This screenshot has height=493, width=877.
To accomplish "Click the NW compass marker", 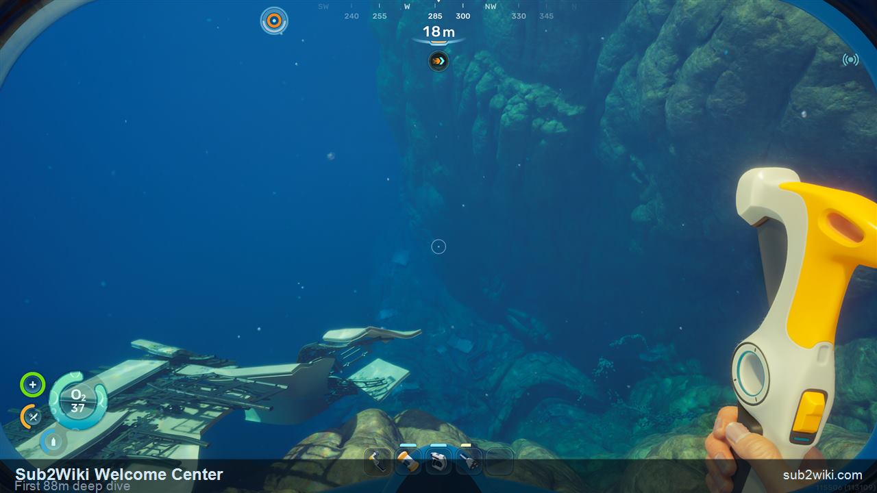I will click(x=491, y=7).
